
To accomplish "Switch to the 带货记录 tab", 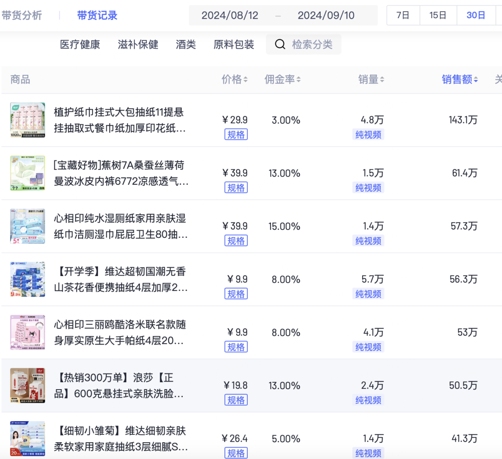I will [97, 15].
